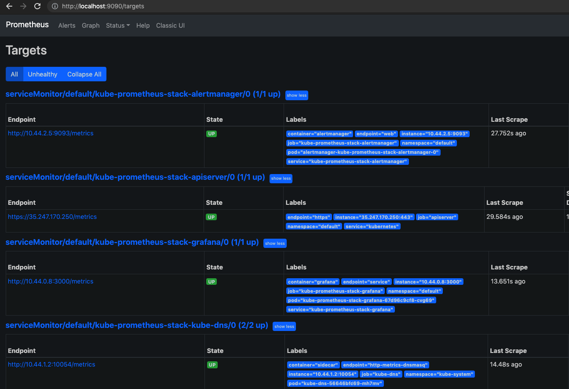Screen dimensions: 569x389
Task: Click the UP badge in grafana row
Action: pyautogui.click(x=212, y=282)
